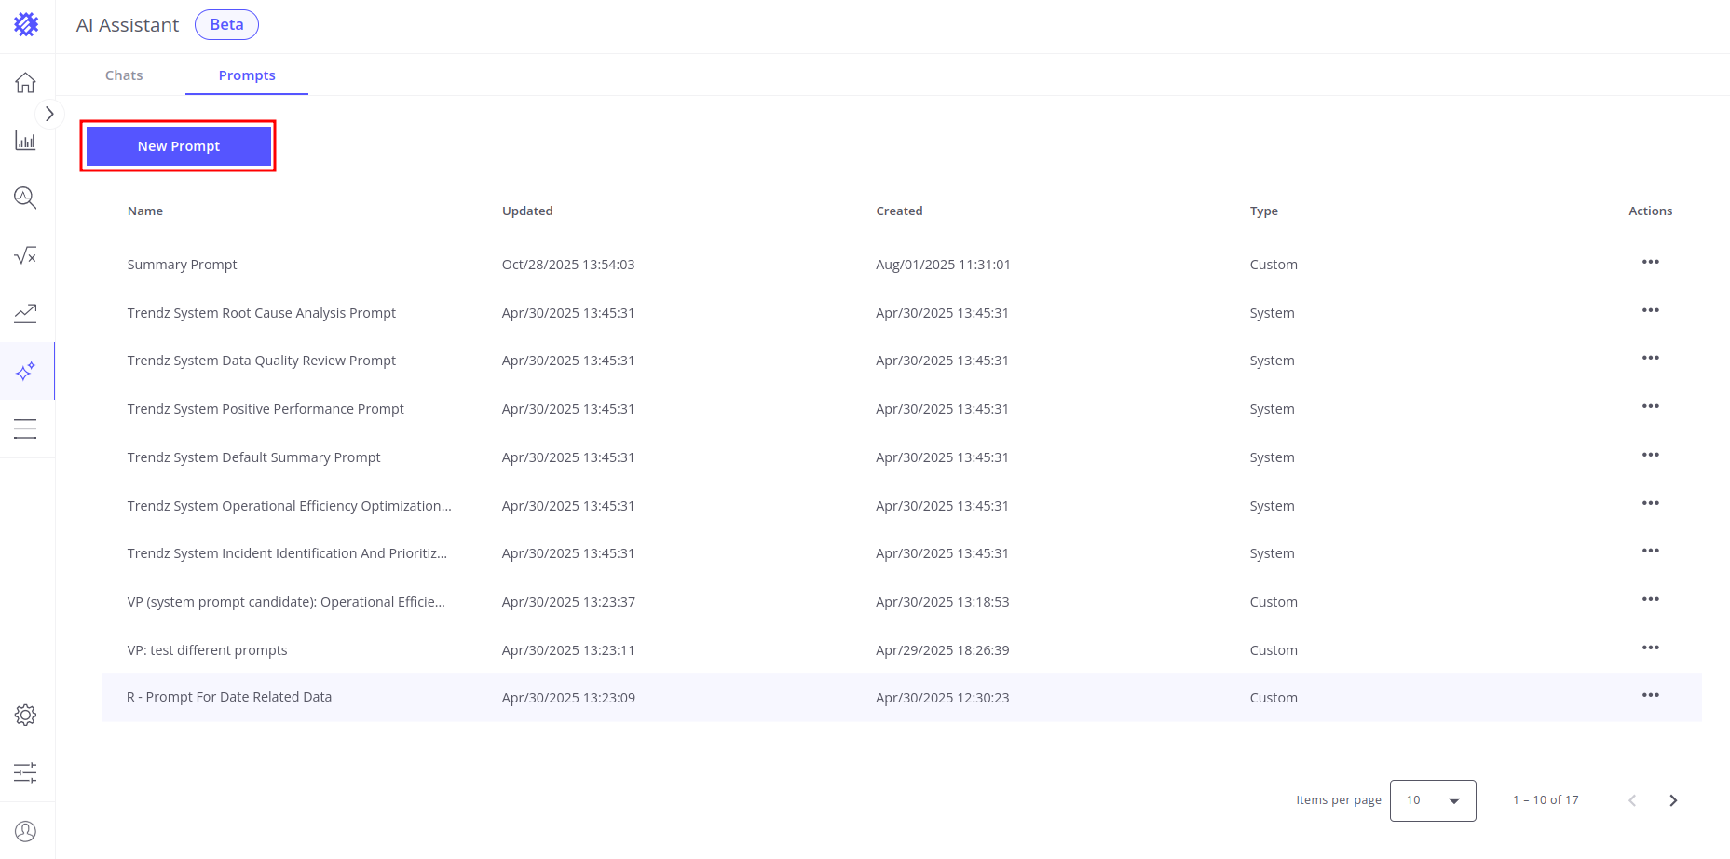Screen dimensions: 1730x859
Task: Open Trendz System Root Cause Analysis Prompt
Action: [x=262, y=313]
